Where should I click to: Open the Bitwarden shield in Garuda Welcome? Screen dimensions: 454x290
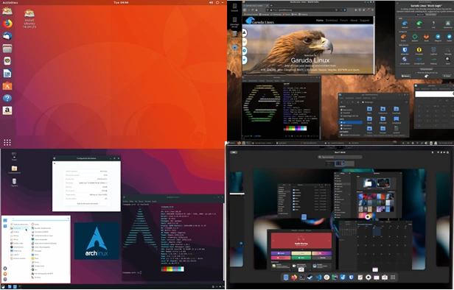(405, 51)
